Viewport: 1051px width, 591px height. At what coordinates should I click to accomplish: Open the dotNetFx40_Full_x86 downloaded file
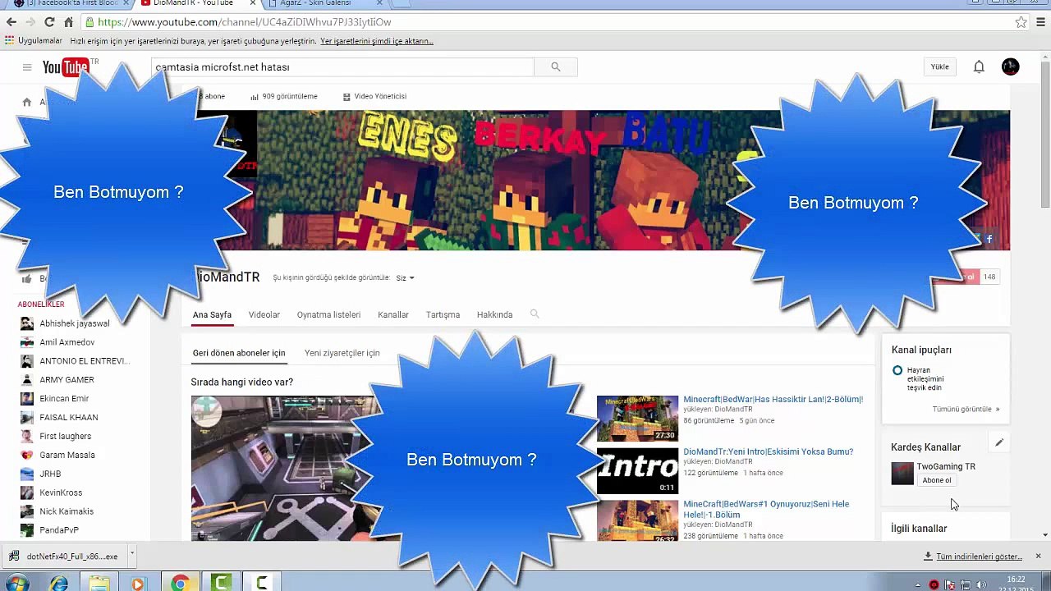pos(64,556)
